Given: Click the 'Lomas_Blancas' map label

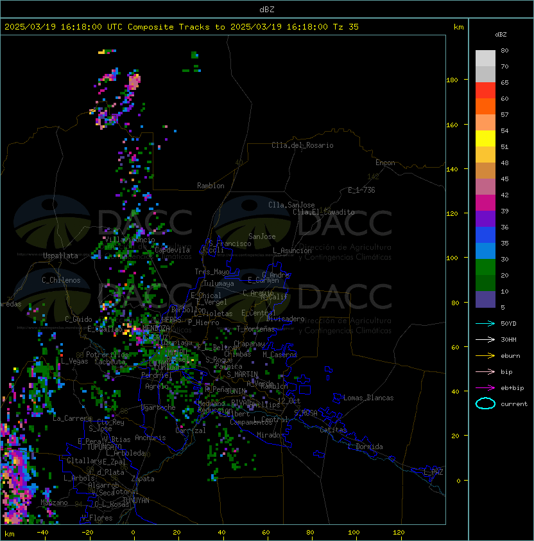Looking at the screenshot, I should point(368,398).
